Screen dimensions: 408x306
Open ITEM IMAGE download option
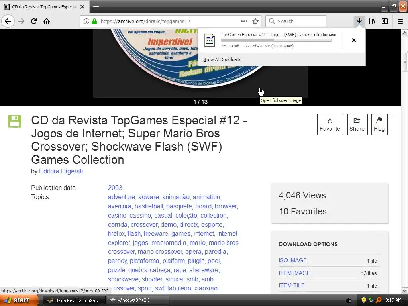(x=294, y=273)
